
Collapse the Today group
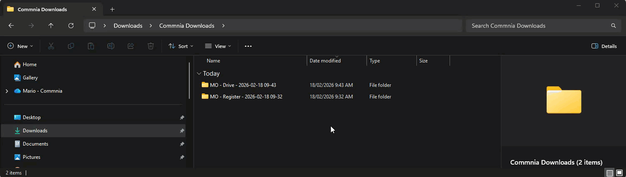[x=199, y=74]
